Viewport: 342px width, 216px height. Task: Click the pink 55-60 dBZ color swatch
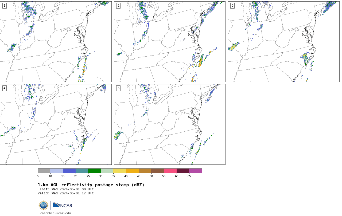pyautogui.click(x=170, y=171)
